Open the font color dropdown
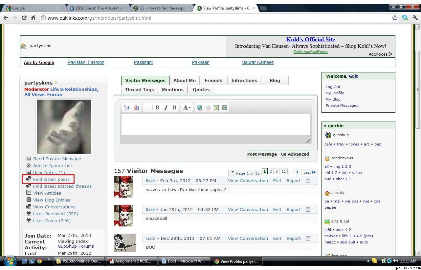Screen dimensions: 421x270 (187, 107)
